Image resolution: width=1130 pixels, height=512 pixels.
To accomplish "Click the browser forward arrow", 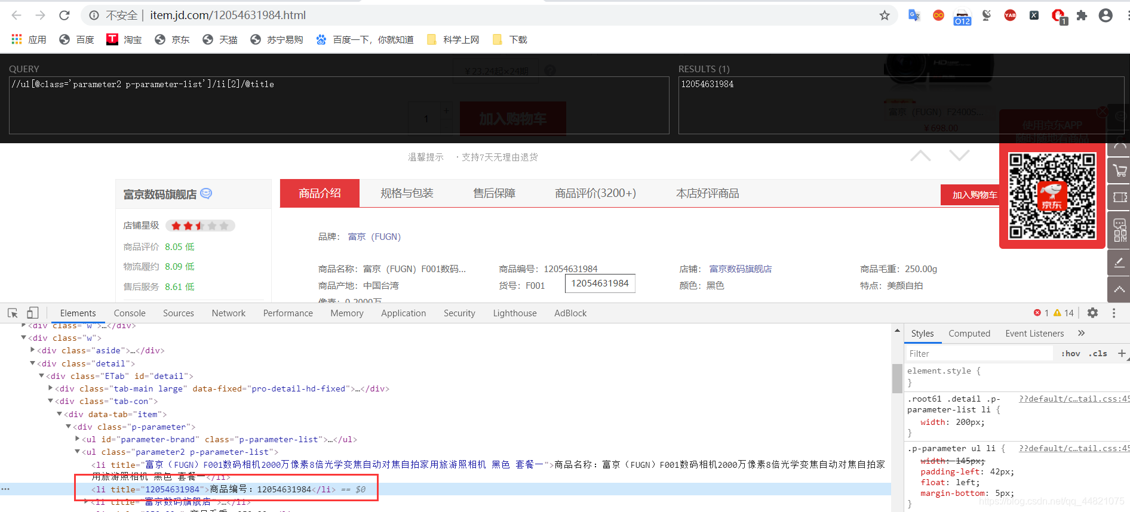I will pyautogui.click(x=40, y=15).
